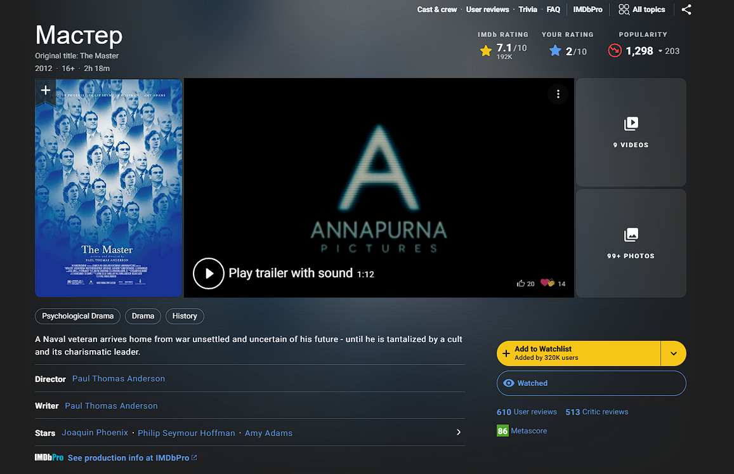
Task: Click the heart reactions icon on trailer
Action: coord(547,283)
